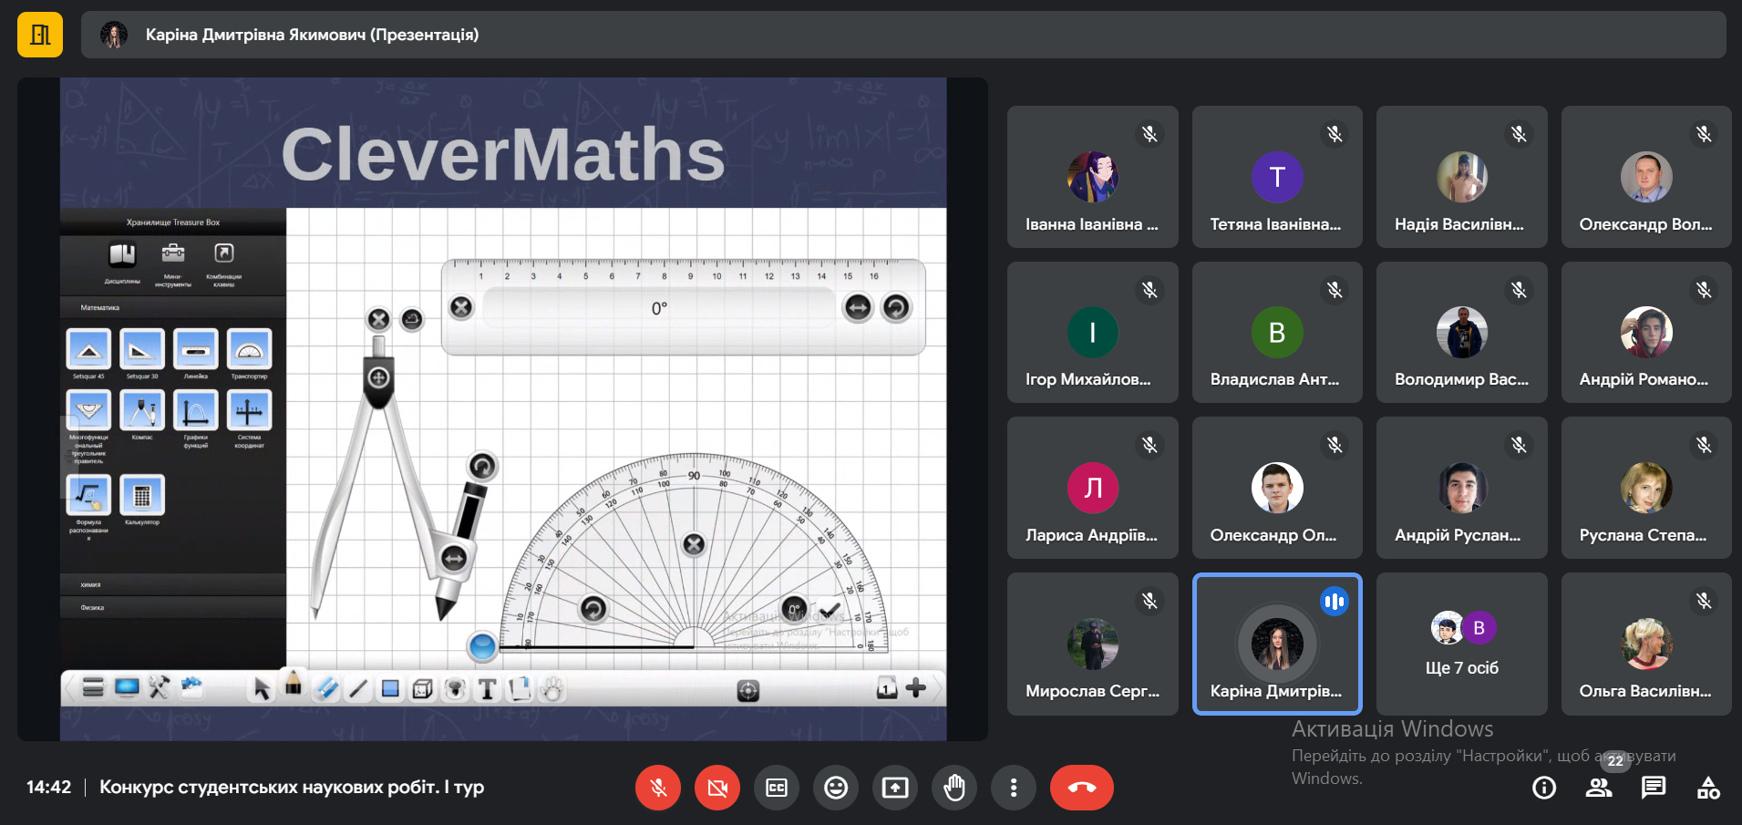Raise hand using the hand button
This screenshot has width=1742, height=825.
(x=954, y=788)
